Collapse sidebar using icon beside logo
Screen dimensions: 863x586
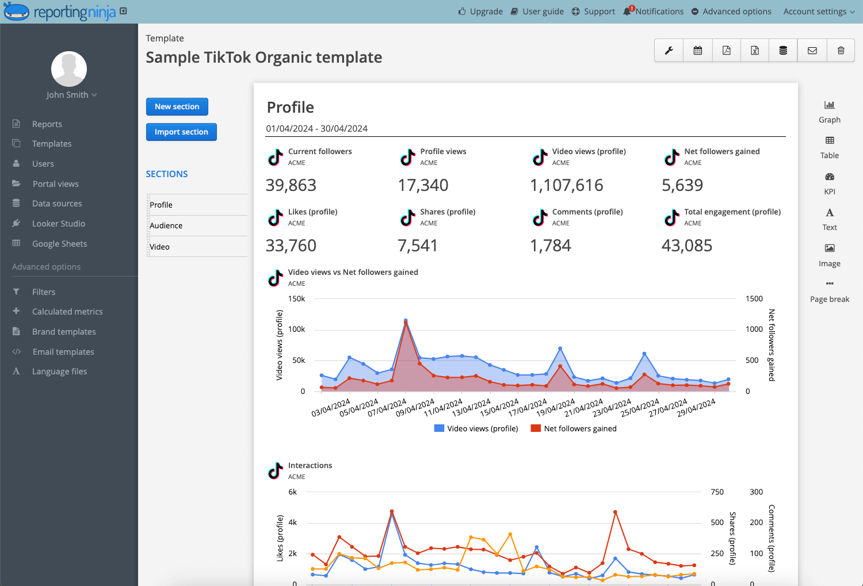click(x=123, y=11)
